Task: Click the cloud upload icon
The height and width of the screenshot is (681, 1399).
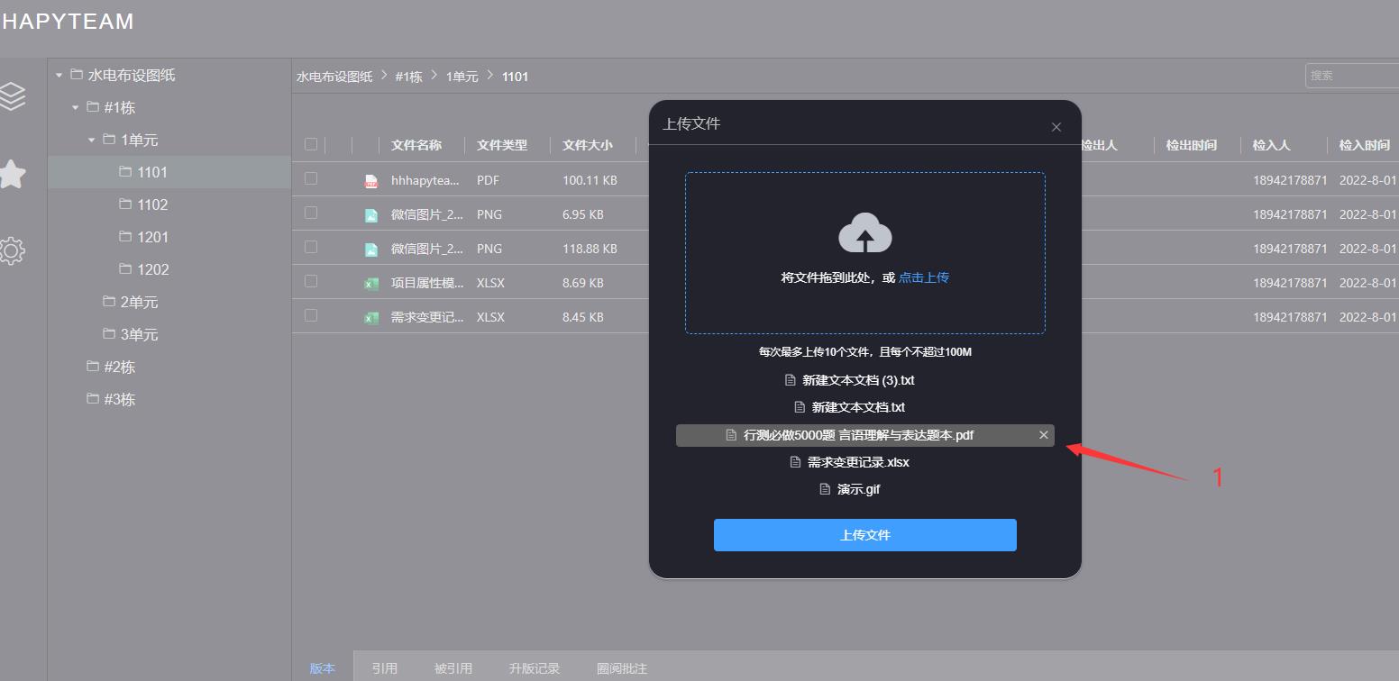Action: click(x=865, y=233)
